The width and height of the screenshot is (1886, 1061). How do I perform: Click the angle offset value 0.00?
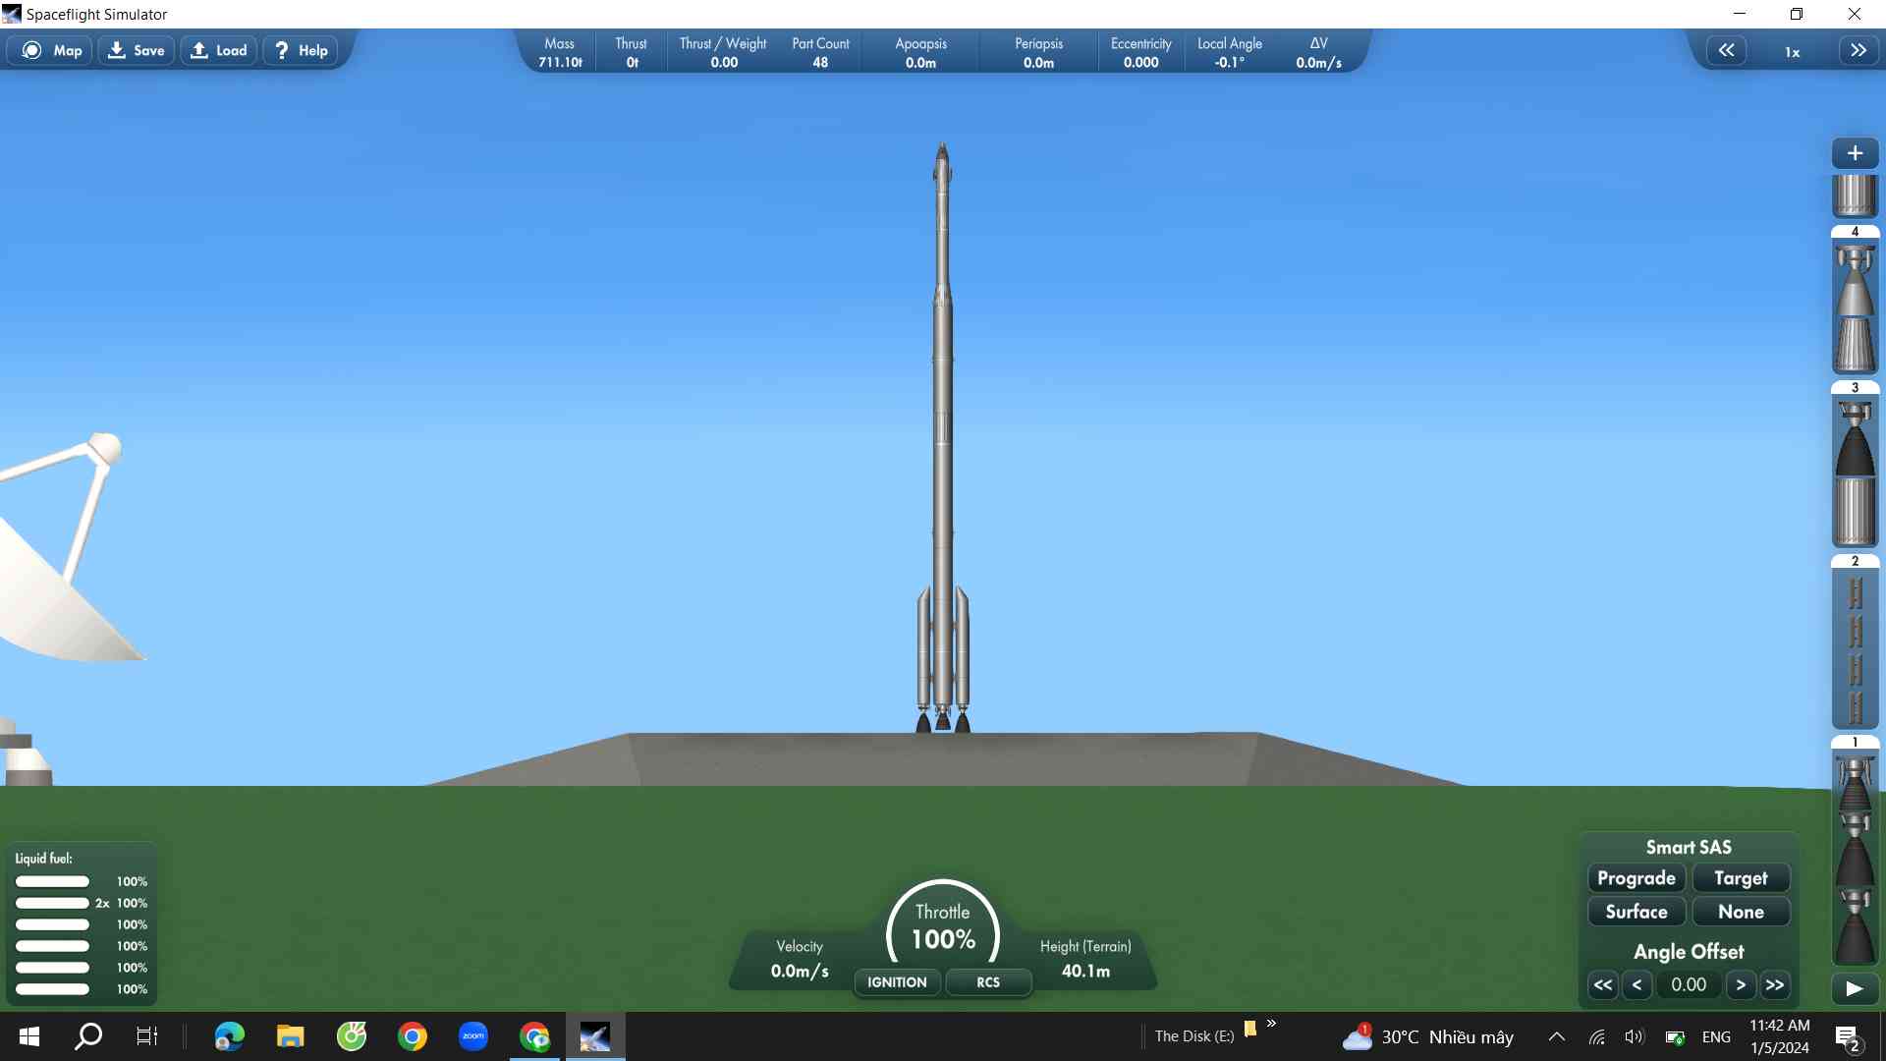(x=1689, y=984)
